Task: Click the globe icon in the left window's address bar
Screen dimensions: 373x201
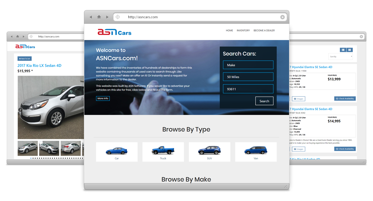Action: (31, 36)
